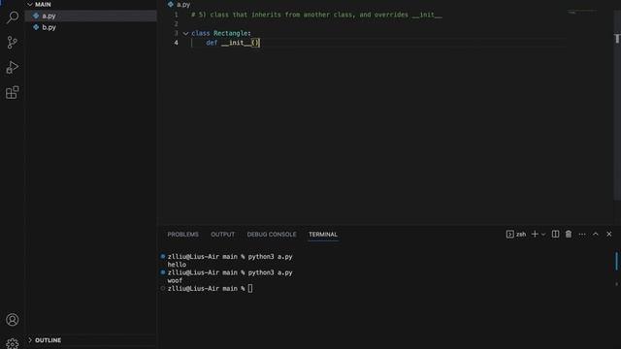Viewport: 621px width, 349px height.
Task: Click the zsh terminal shell indicator
Action: click(x=516, y=235)
